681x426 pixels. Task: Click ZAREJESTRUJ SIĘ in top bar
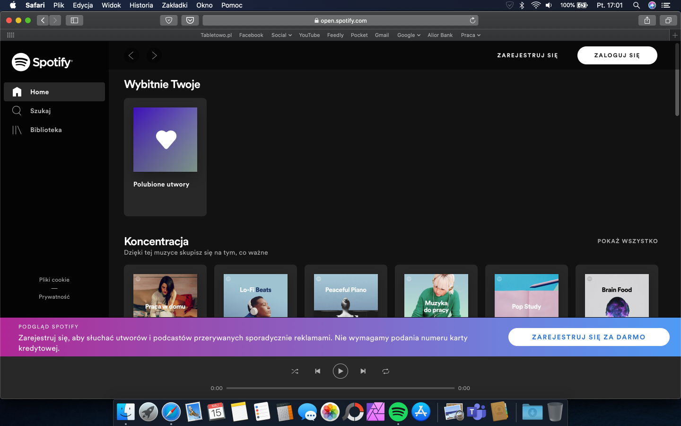click(x=527, y=55)
